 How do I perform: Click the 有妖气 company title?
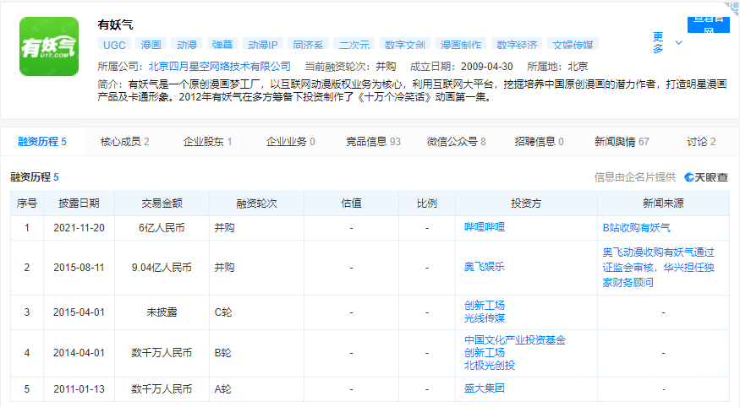click(x=116, y=24)
